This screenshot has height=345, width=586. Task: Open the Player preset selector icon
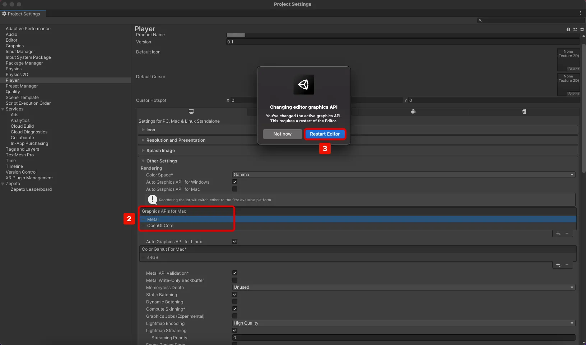575,29
